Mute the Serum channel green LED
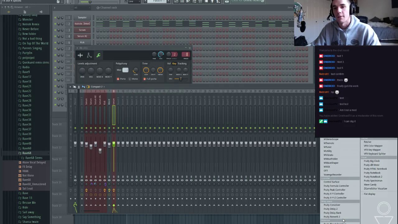This screenshot has height=224, width=398. click(x=55, y=30)
